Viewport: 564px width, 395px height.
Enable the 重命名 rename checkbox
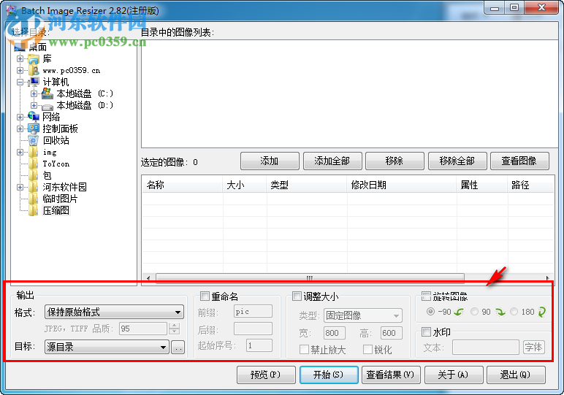(205, 296)
